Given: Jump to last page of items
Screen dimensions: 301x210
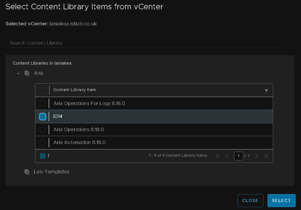Looking at the screenshot, I should [x=266, y=156].
